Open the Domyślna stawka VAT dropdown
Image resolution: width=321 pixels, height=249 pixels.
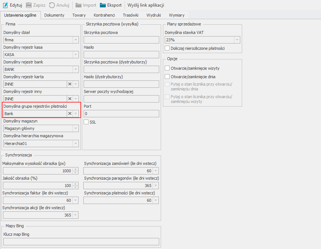237,40
